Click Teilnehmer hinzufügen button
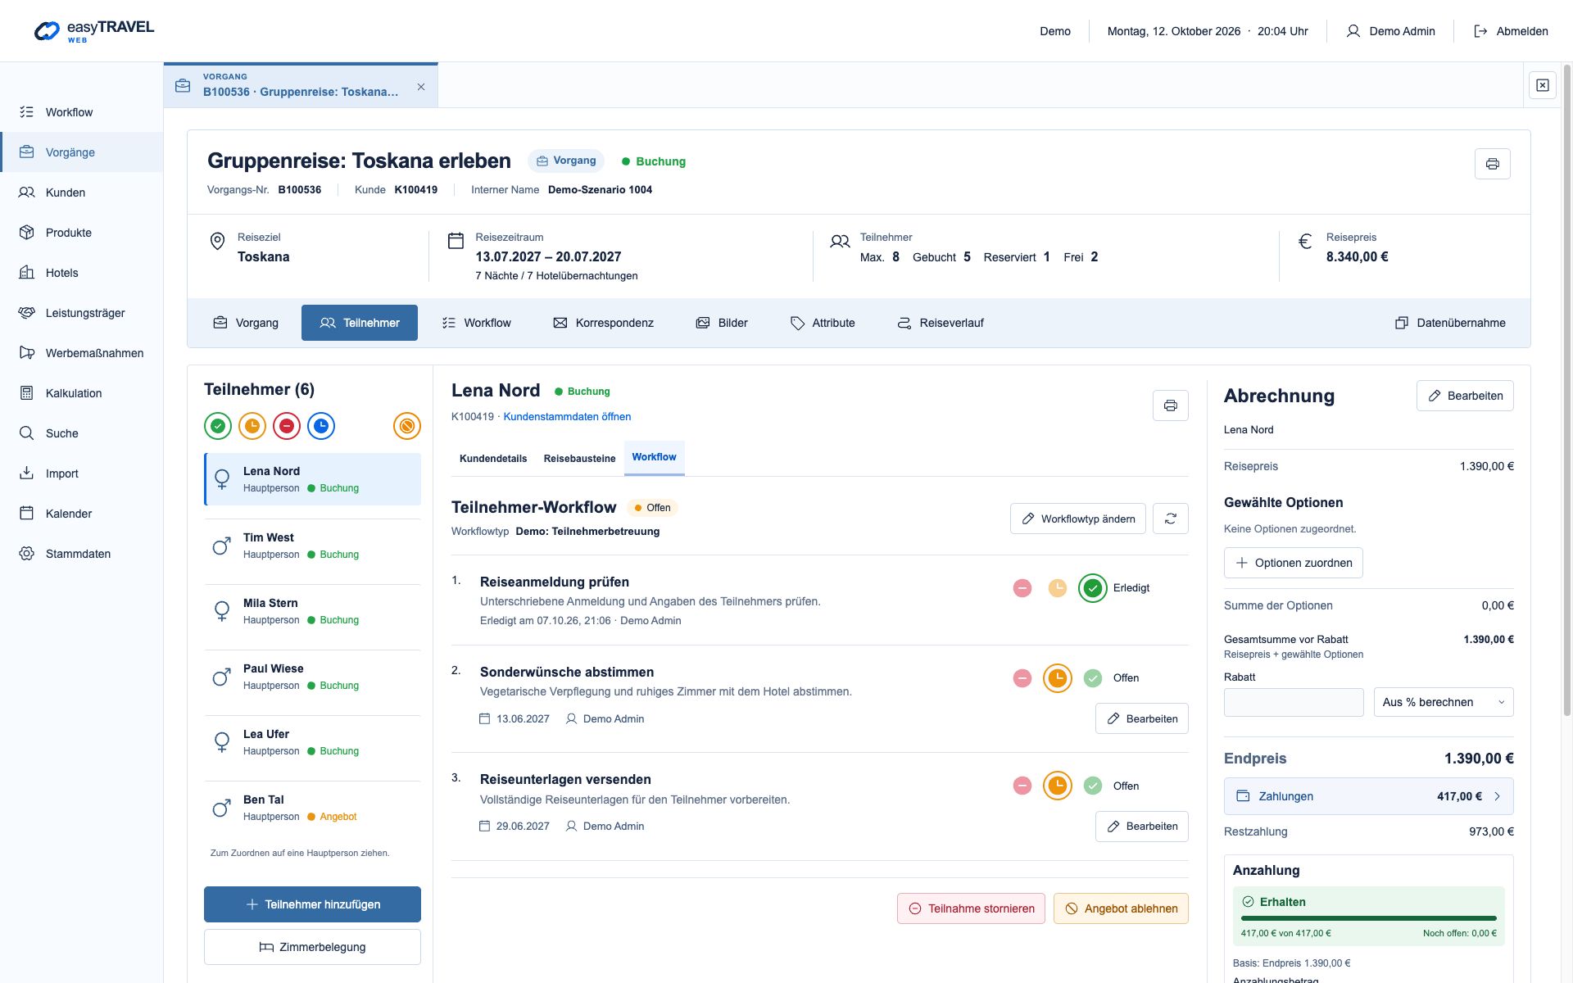 (x=312, y=904)
